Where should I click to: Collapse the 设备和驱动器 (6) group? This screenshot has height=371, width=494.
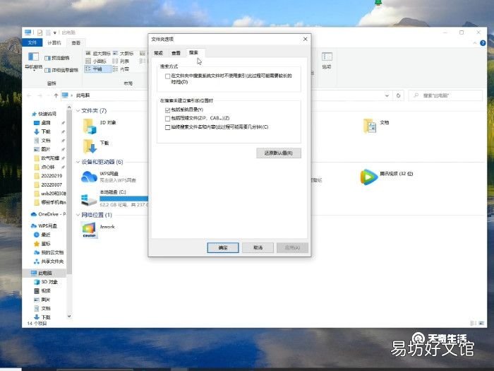[78, 162]
